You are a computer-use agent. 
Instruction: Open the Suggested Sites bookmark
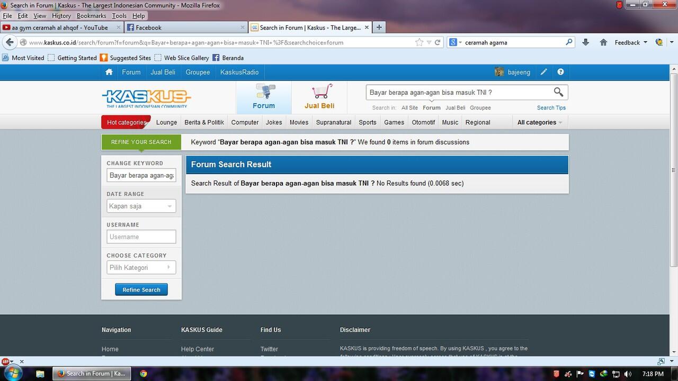126,58
